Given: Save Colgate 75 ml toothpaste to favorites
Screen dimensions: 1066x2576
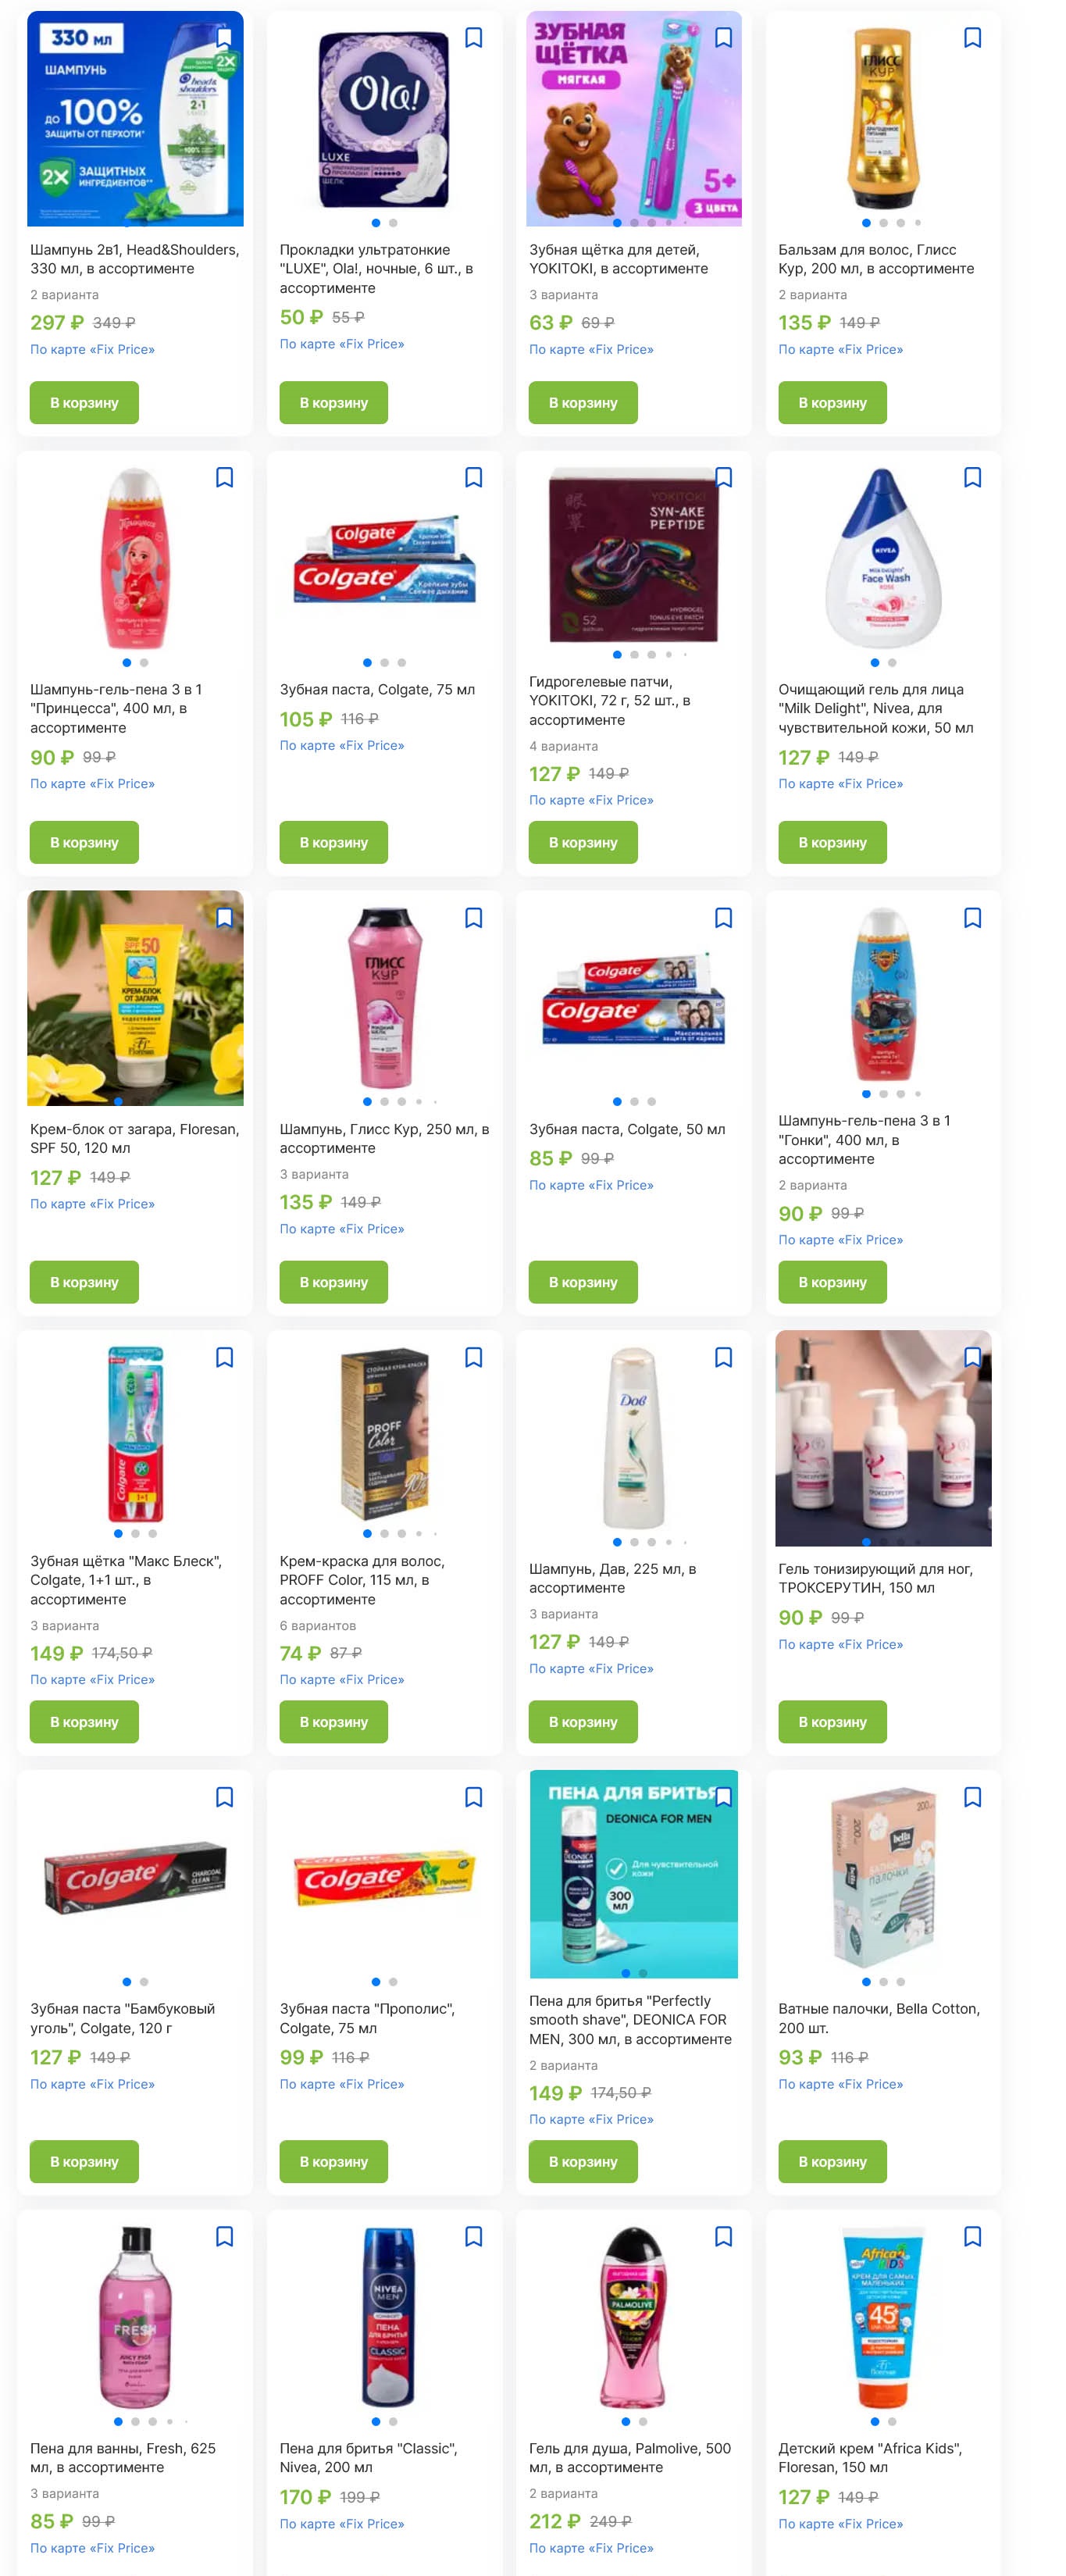Looking at the screenshot, I should (473, 478).
